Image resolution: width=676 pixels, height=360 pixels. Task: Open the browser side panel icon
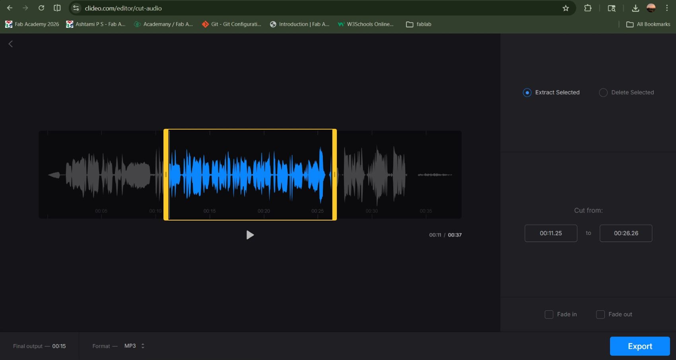pos(57,8)
